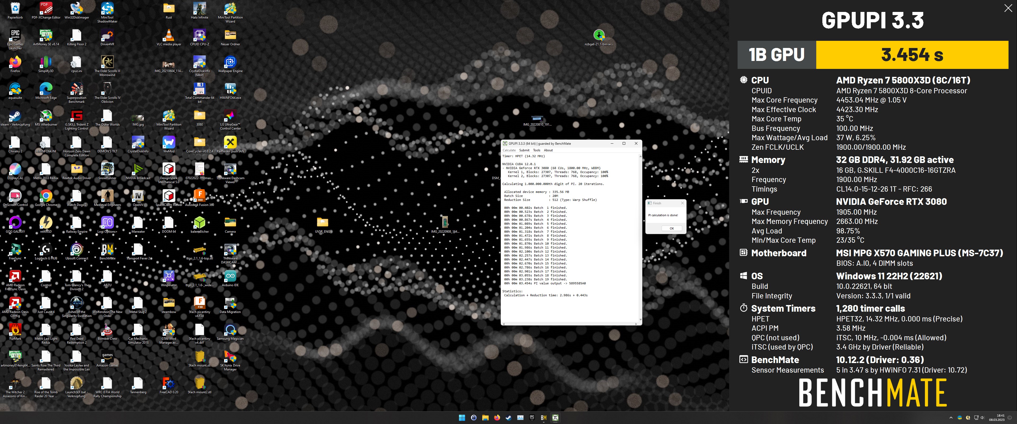Select the Total Commander 64 bit icon
Viewport: 1017px width, 424px height.
tap(199, 93)
